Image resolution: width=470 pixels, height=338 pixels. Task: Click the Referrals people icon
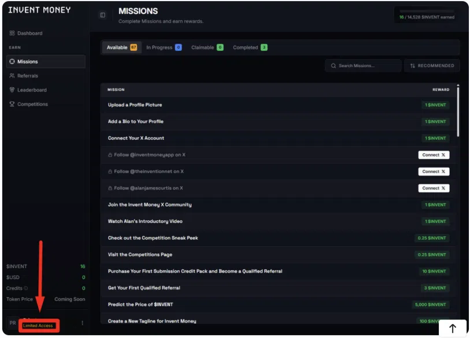12,76
